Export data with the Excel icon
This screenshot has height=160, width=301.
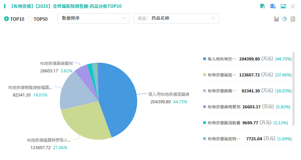tap(273, 6)
